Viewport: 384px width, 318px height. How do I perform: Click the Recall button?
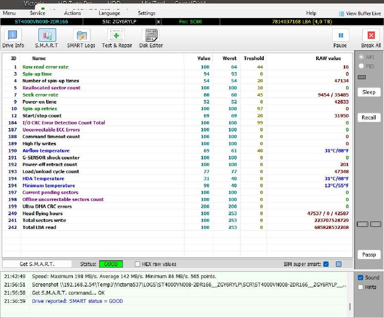pos(369,118)
